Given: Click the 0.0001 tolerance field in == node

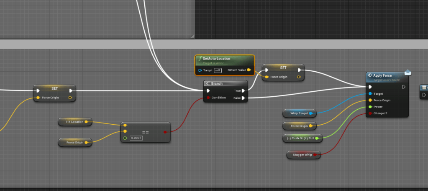Looking at the screenshot, I should pyautogui.click(x=136, y=138).
